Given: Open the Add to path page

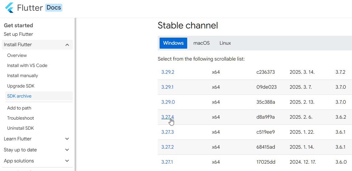Looking at the screenshot, I should point(19,108).
